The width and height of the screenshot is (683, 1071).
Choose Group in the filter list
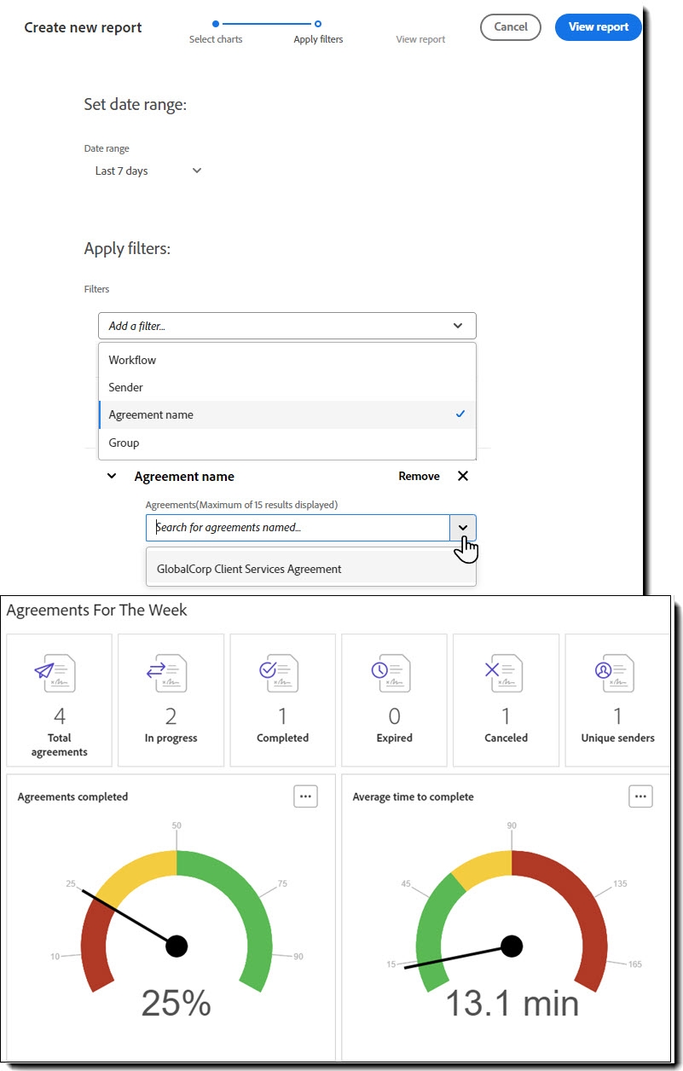[x=287, y=443]
